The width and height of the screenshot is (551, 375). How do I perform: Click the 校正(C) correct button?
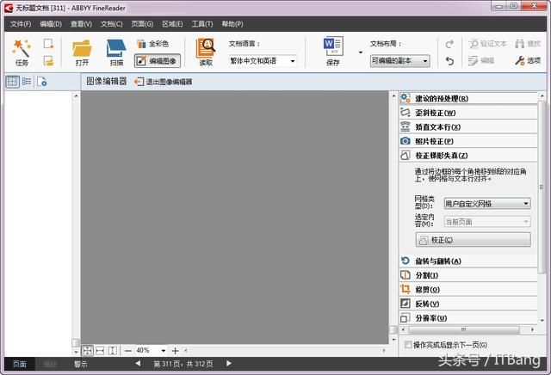(473, 240)
